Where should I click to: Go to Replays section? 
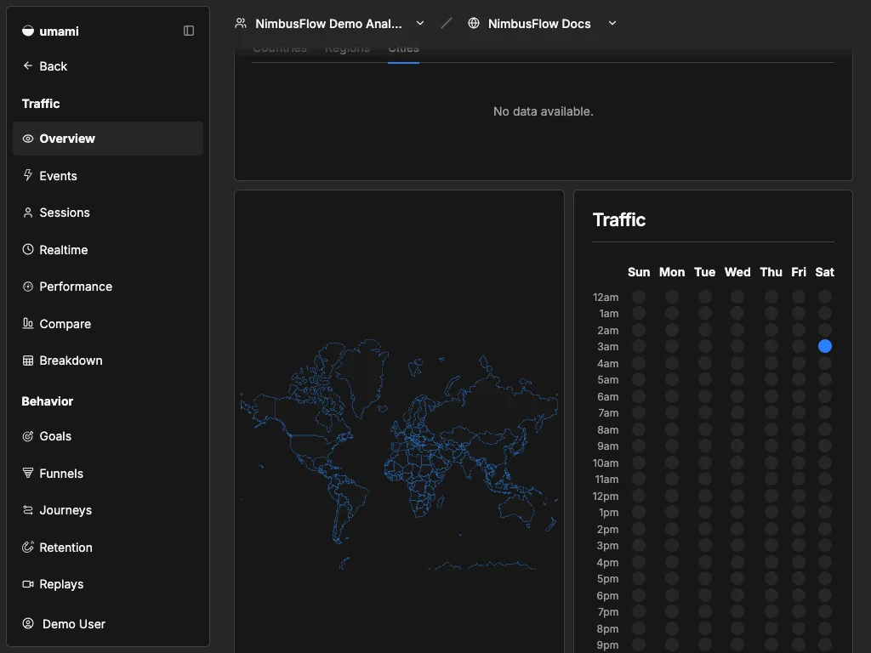point(108,584)
